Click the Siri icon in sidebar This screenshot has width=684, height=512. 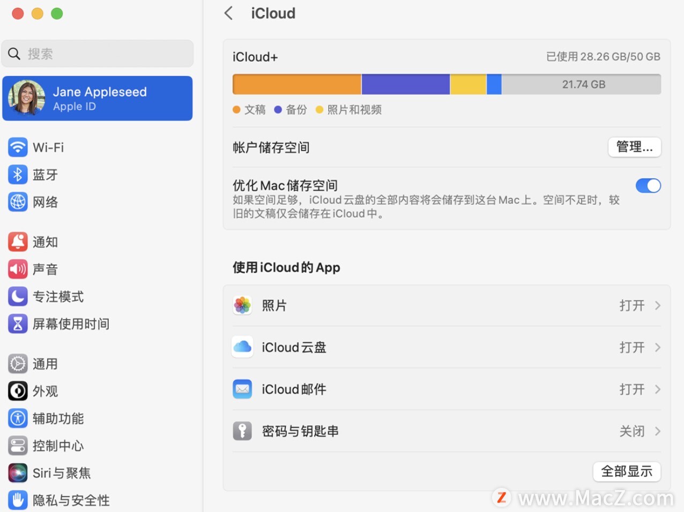(18, 473)
